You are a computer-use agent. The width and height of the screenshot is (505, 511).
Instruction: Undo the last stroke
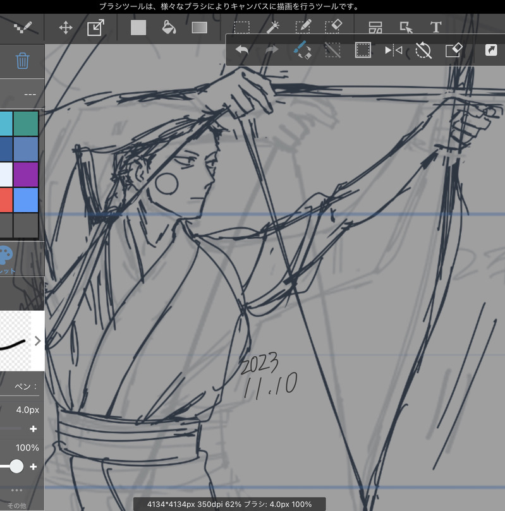[x=242, y=50]
